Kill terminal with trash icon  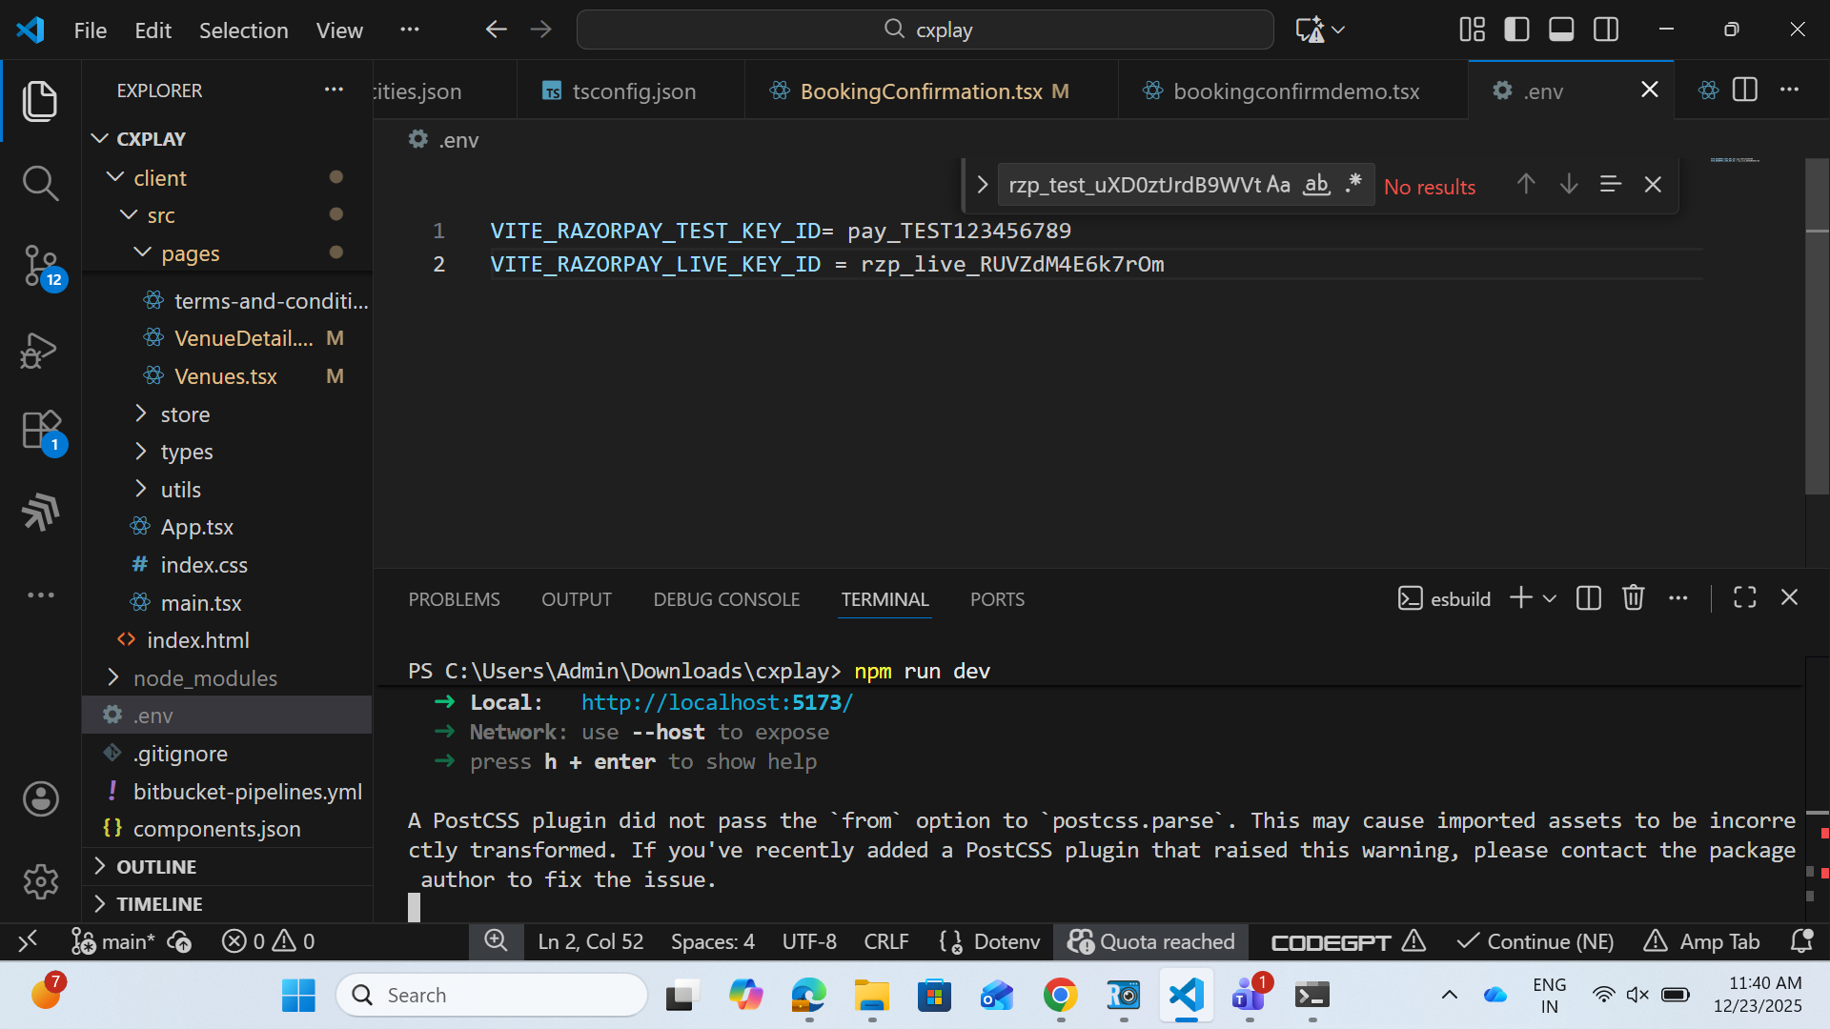point(1633,597)
